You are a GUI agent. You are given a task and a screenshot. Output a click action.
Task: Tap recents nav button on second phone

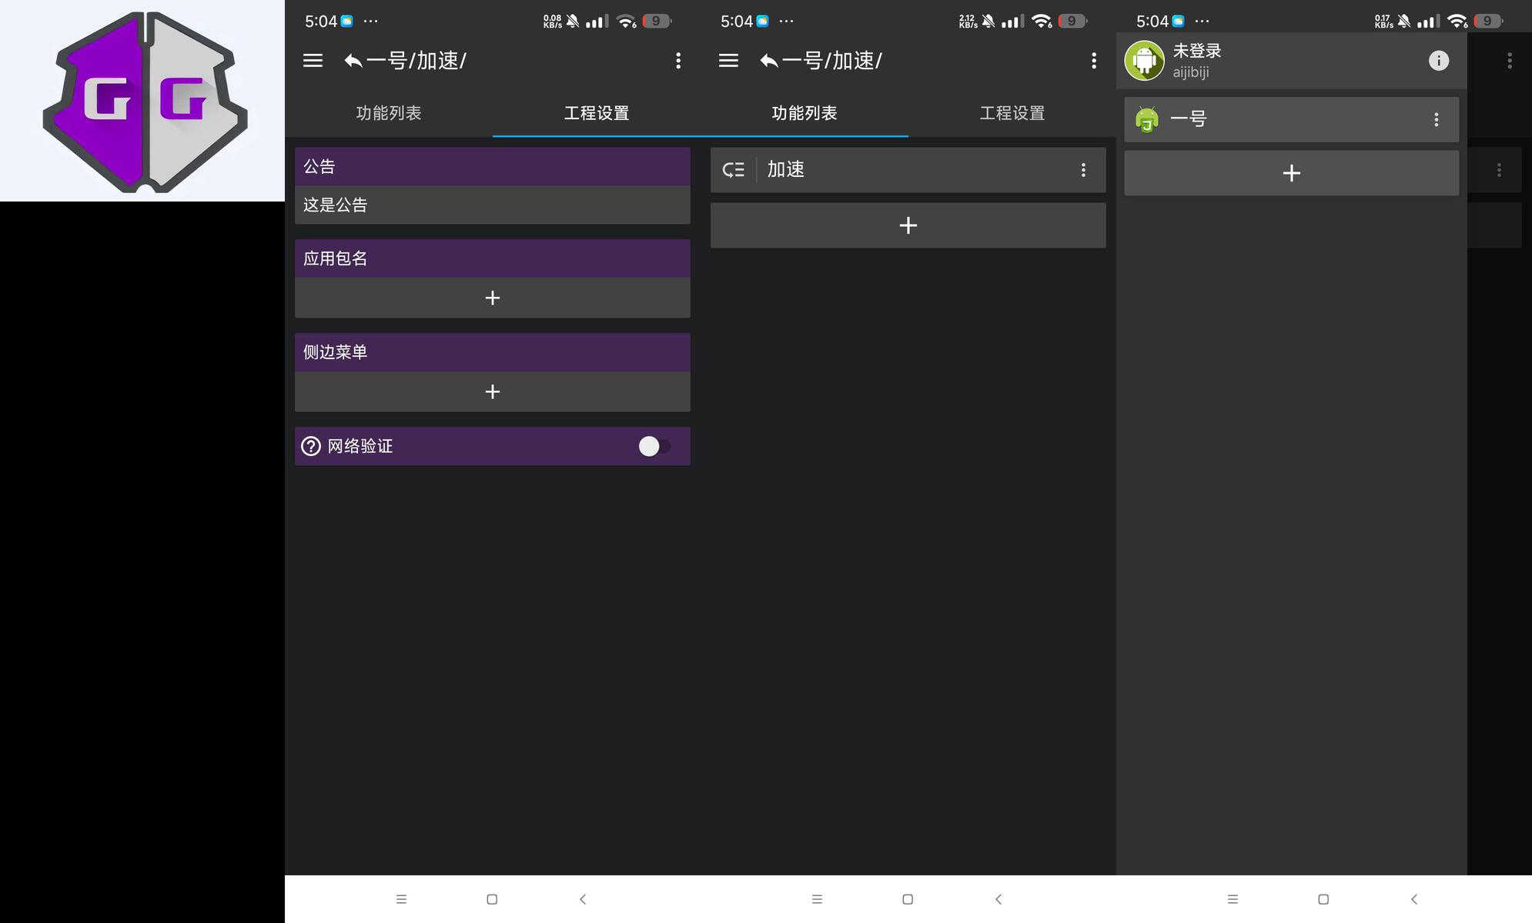pyautogui.click(x=817, y=899)
